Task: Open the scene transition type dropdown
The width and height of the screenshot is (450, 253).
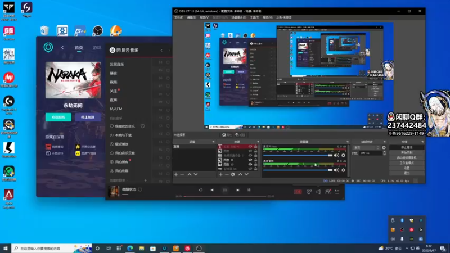Action: [x=367, y=147]
